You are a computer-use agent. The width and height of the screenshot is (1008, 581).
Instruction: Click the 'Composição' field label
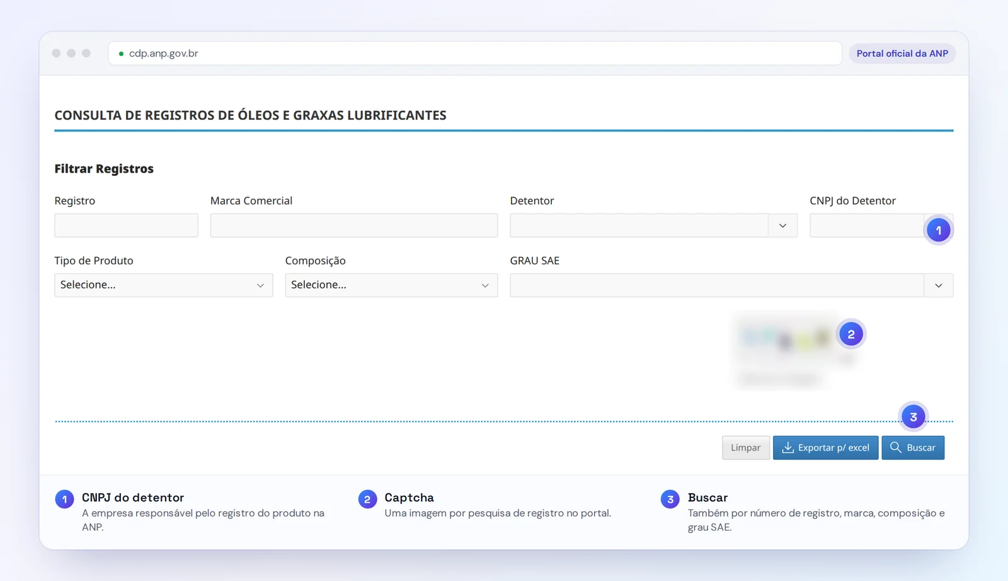pos(315,261)
